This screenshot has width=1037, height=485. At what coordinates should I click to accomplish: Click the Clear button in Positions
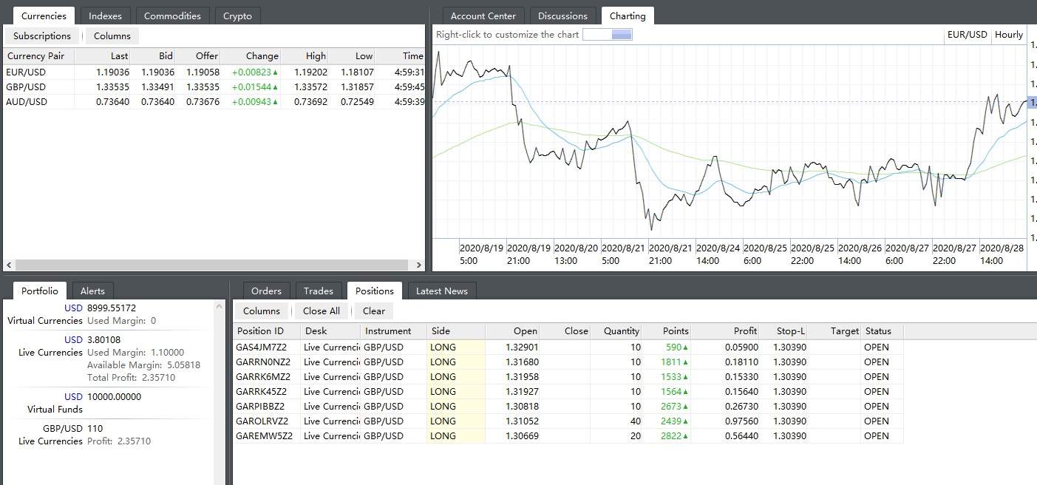[x=374, y=311]
